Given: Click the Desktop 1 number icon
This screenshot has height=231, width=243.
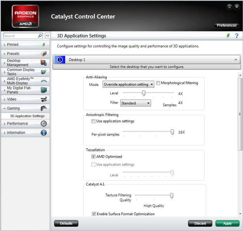Looking at the screenshot, I should 60,60.
